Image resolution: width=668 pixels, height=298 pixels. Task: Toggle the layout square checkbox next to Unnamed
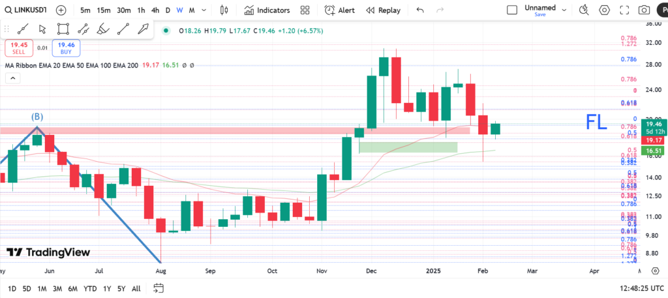click(512, 10)
